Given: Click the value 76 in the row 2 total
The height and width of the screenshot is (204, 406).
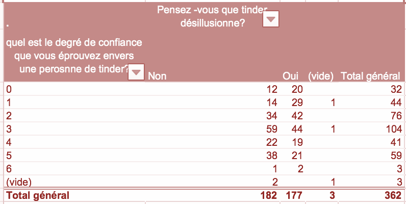Looking at the screenshot, I should tap(396, 116).
